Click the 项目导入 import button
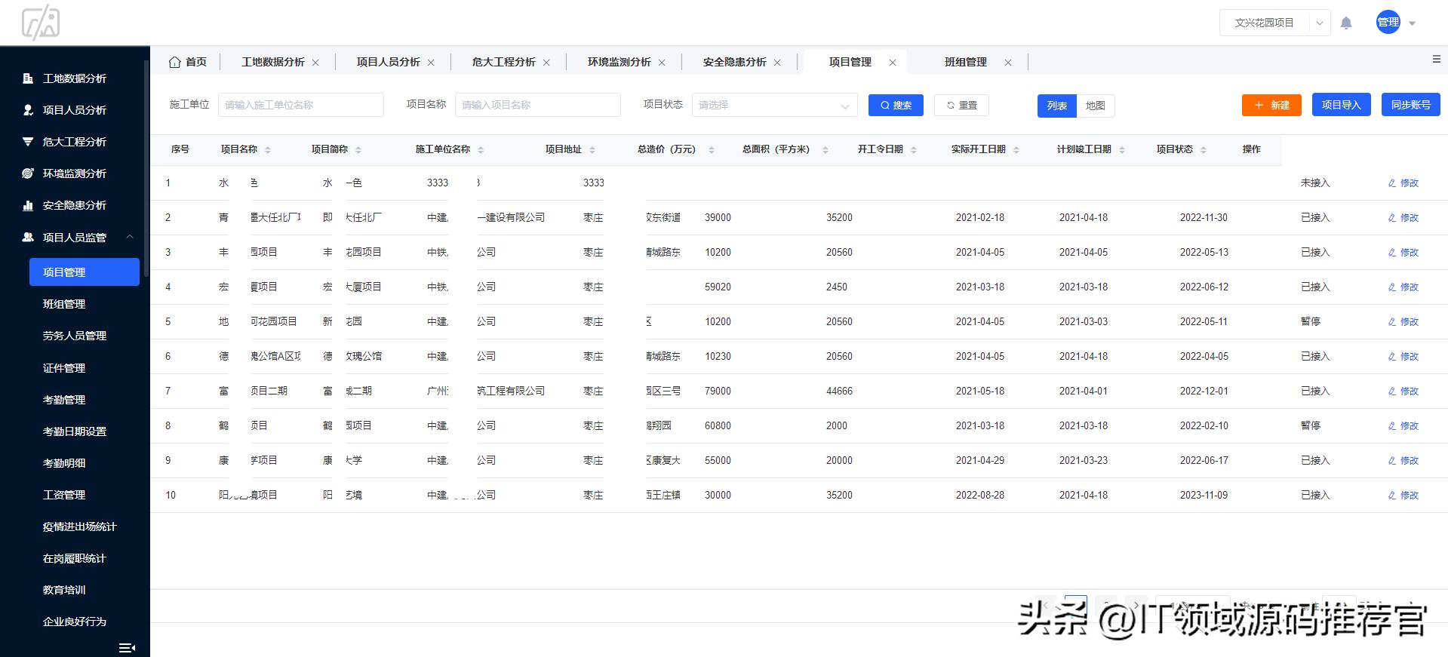The width and height of the screenshot is (1448, 657). (x=1342, y=105)
